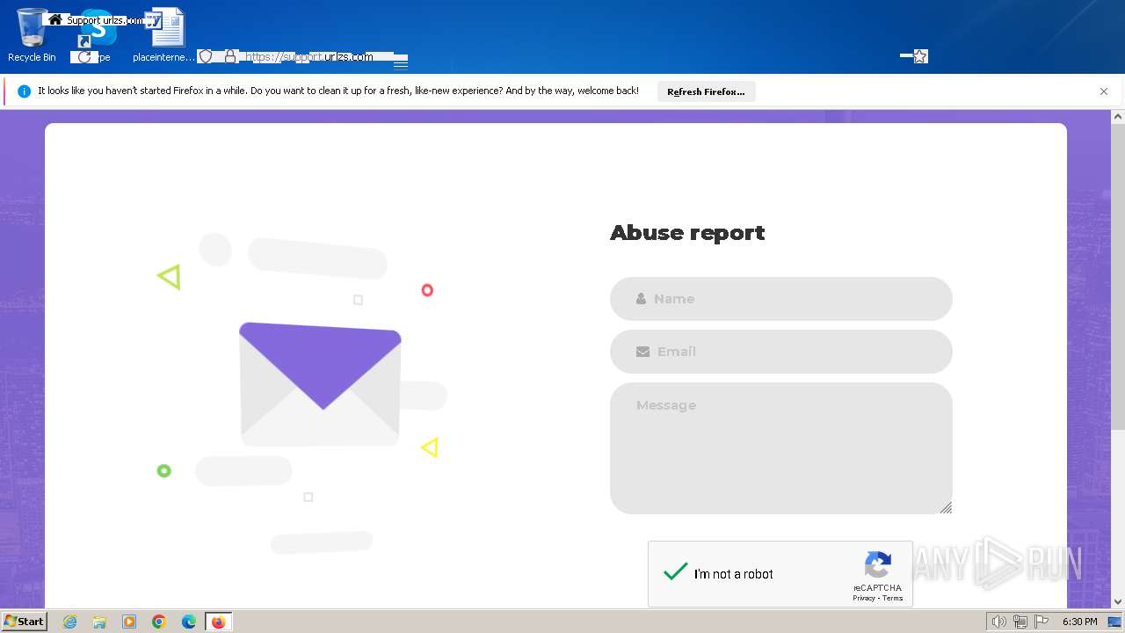Image resolution: width=1125 pixels, height=633 pixels.
Task: Open the network tray icon
Action: click(1020, 622)
